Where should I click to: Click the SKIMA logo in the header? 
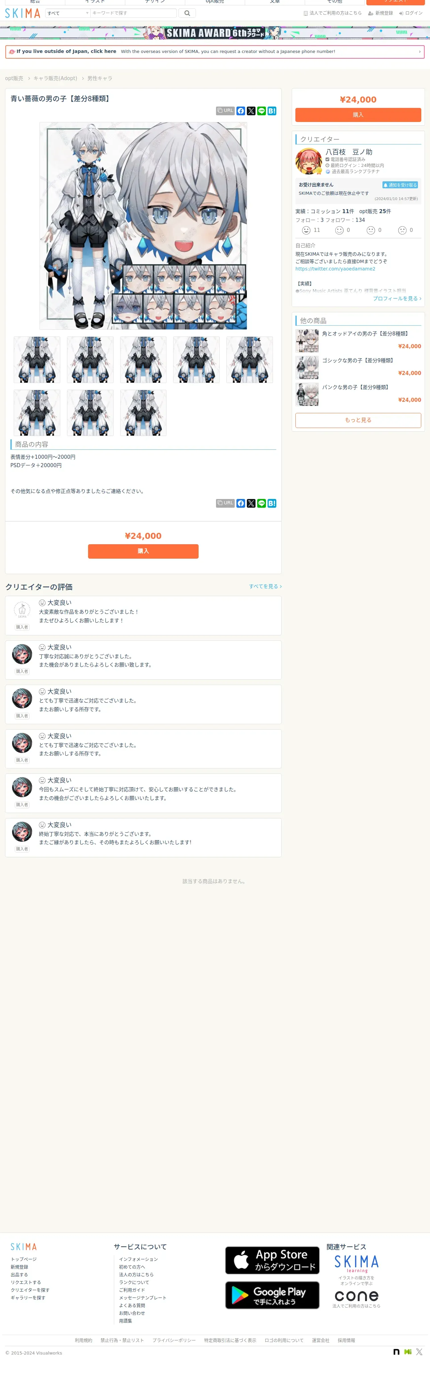coord(22,13)
